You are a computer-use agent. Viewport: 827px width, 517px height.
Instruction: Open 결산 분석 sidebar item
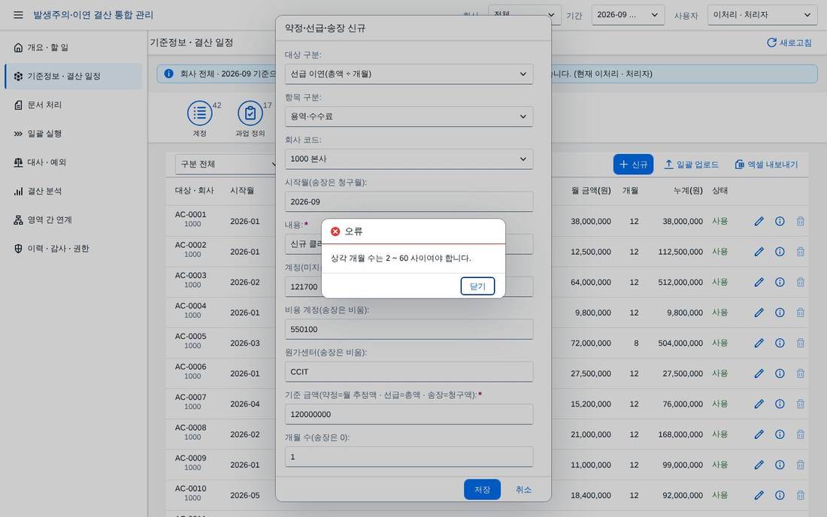[x=74, y=191]
